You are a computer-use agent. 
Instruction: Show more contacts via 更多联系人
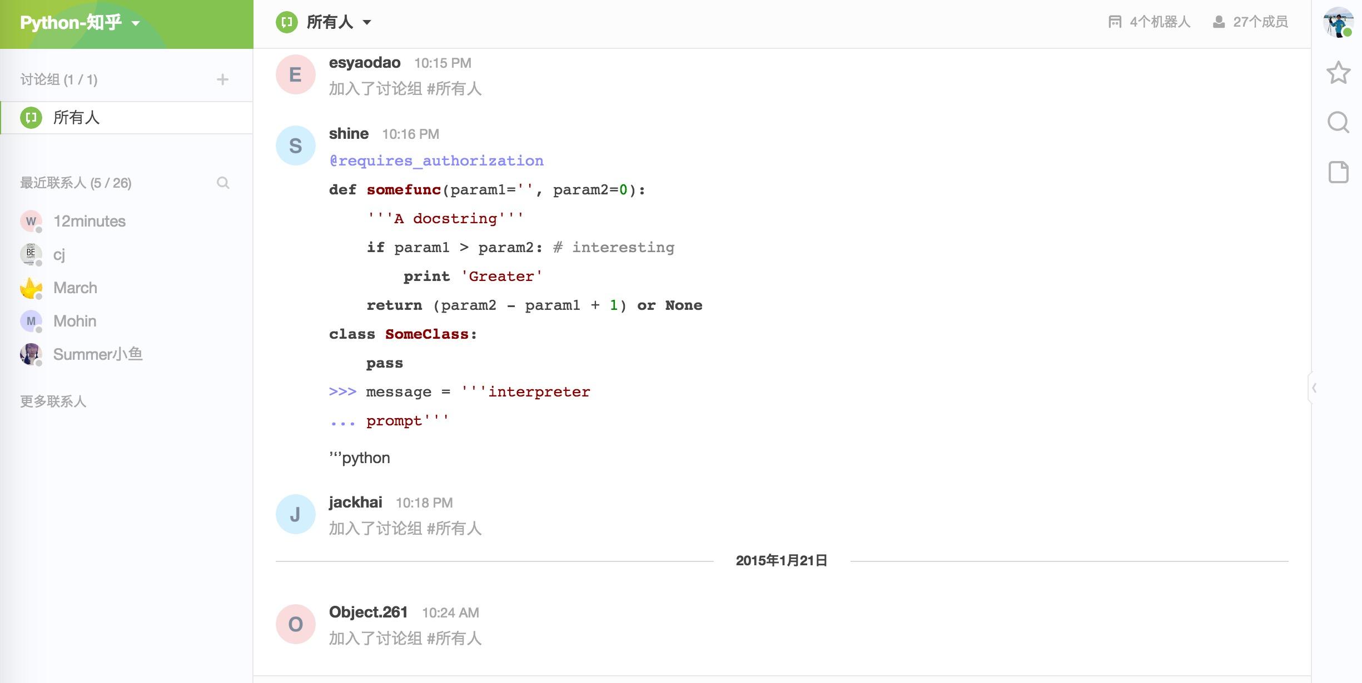coord(53,401)
